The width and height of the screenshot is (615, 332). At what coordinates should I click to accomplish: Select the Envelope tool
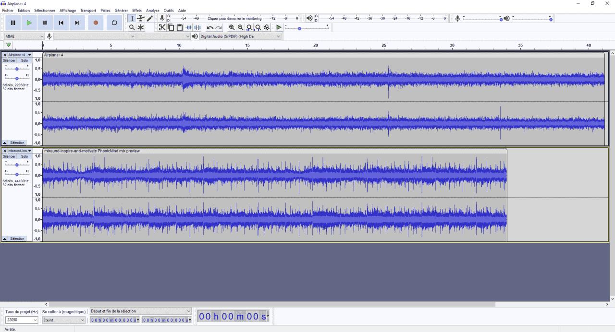141,18
